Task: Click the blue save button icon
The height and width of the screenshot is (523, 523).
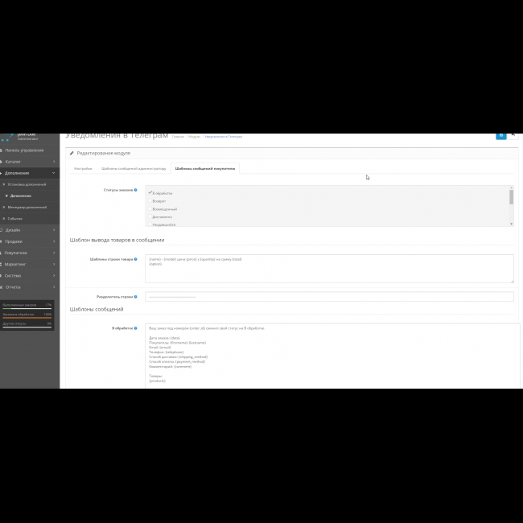Action: pyautogui.click(x=500, y=135)
